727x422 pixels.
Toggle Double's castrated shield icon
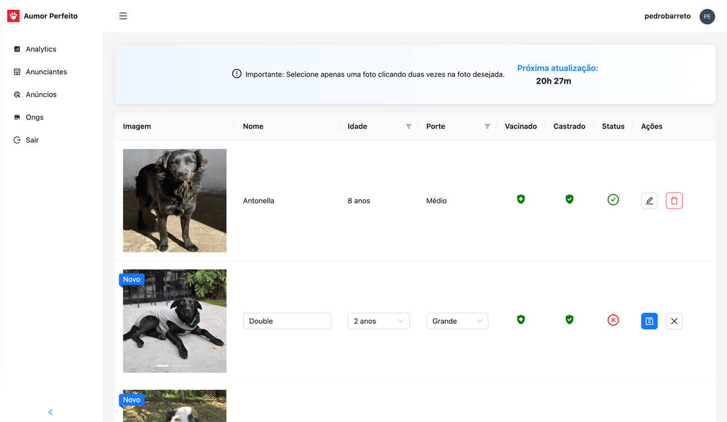coord(569,320)
